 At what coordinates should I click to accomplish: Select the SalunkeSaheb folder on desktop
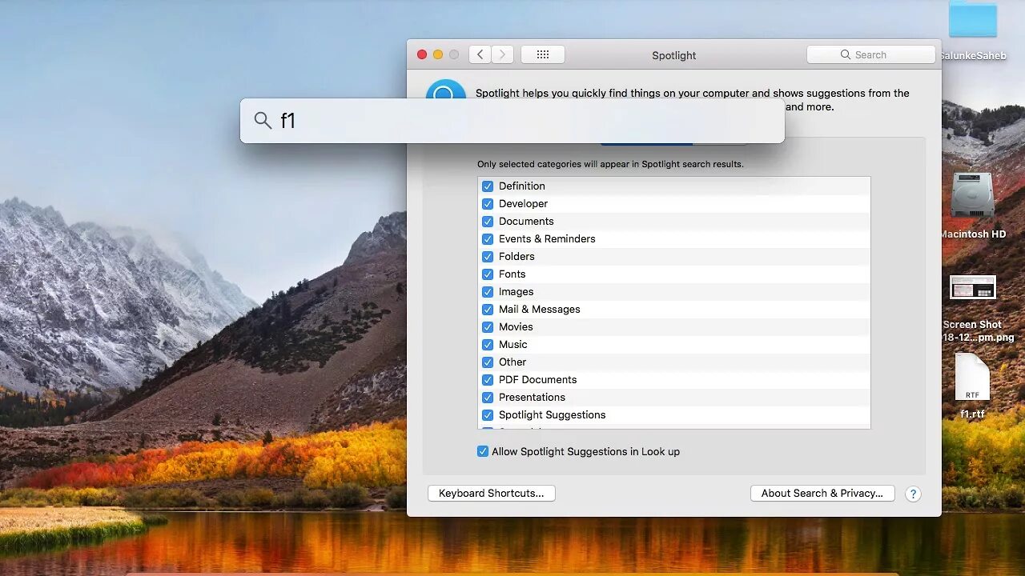973,19
